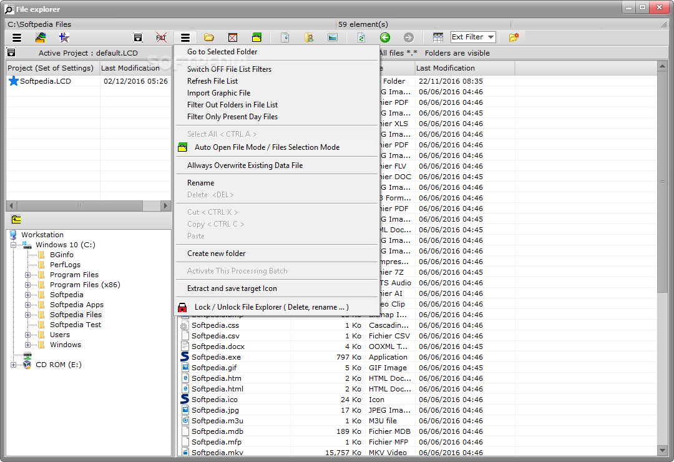
Task: Click the star-plus new project icon
Action: [x=64, y=37]
